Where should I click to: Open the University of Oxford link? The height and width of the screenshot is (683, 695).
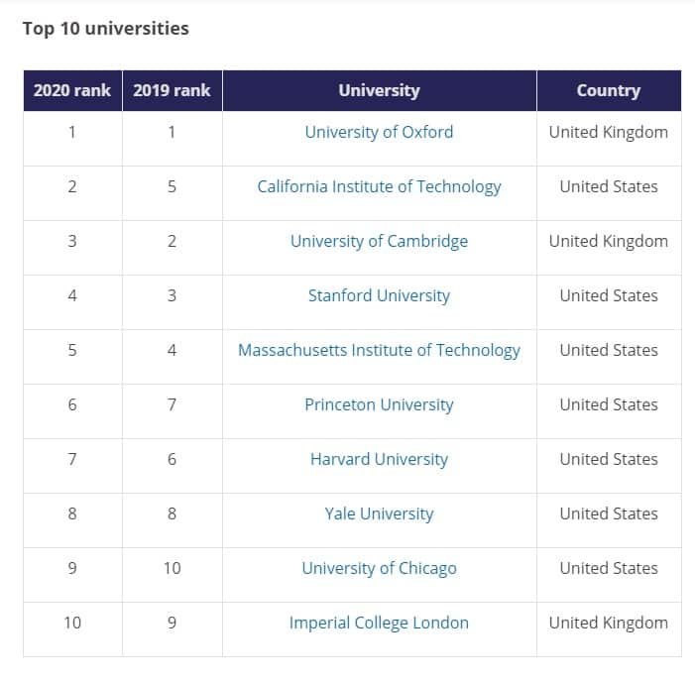(x=379, y=132)
